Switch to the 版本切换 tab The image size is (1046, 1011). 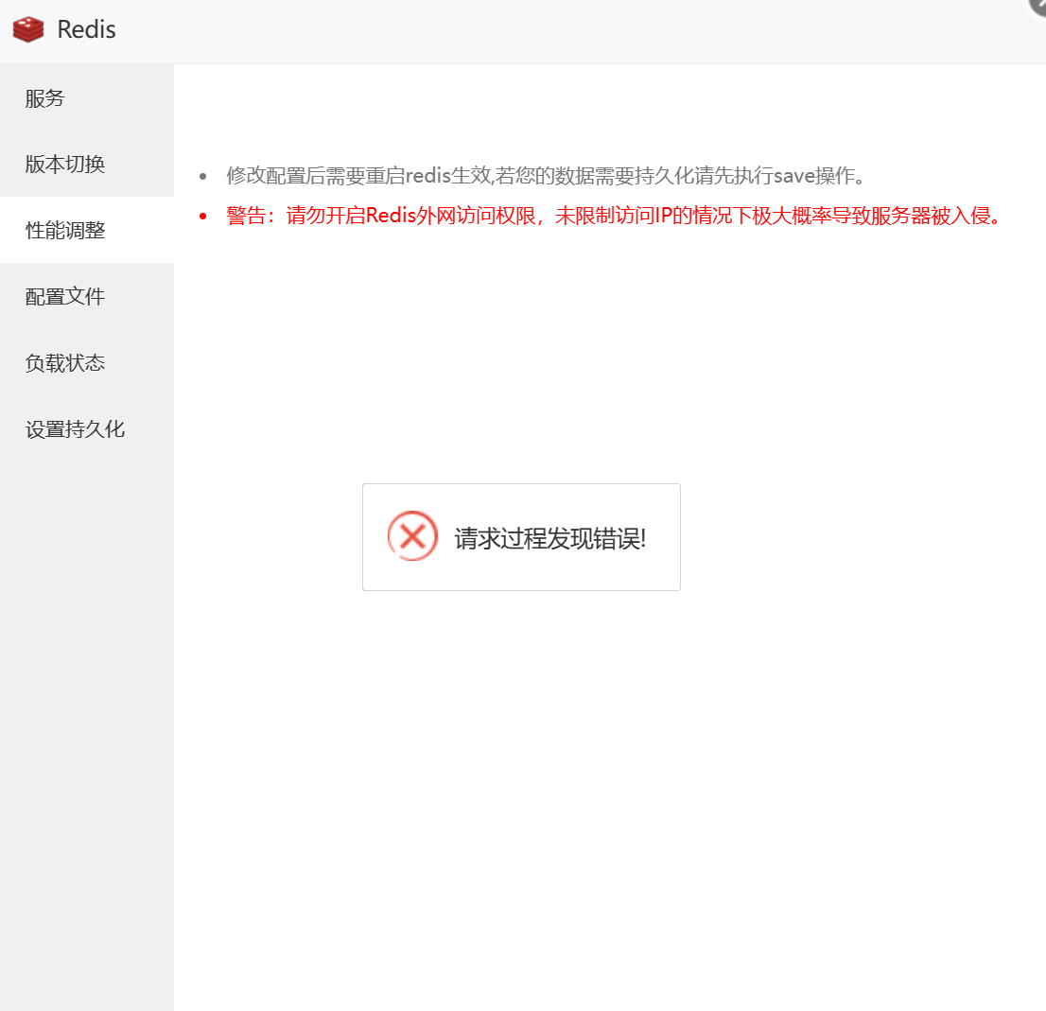tap(87, 164)
